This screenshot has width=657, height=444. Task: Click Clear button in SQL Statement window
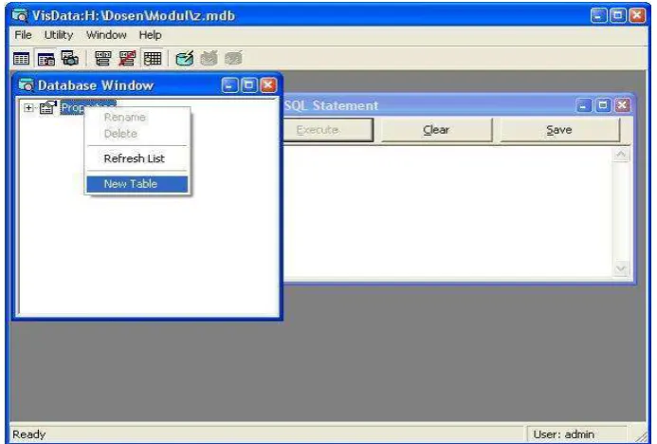436,130
